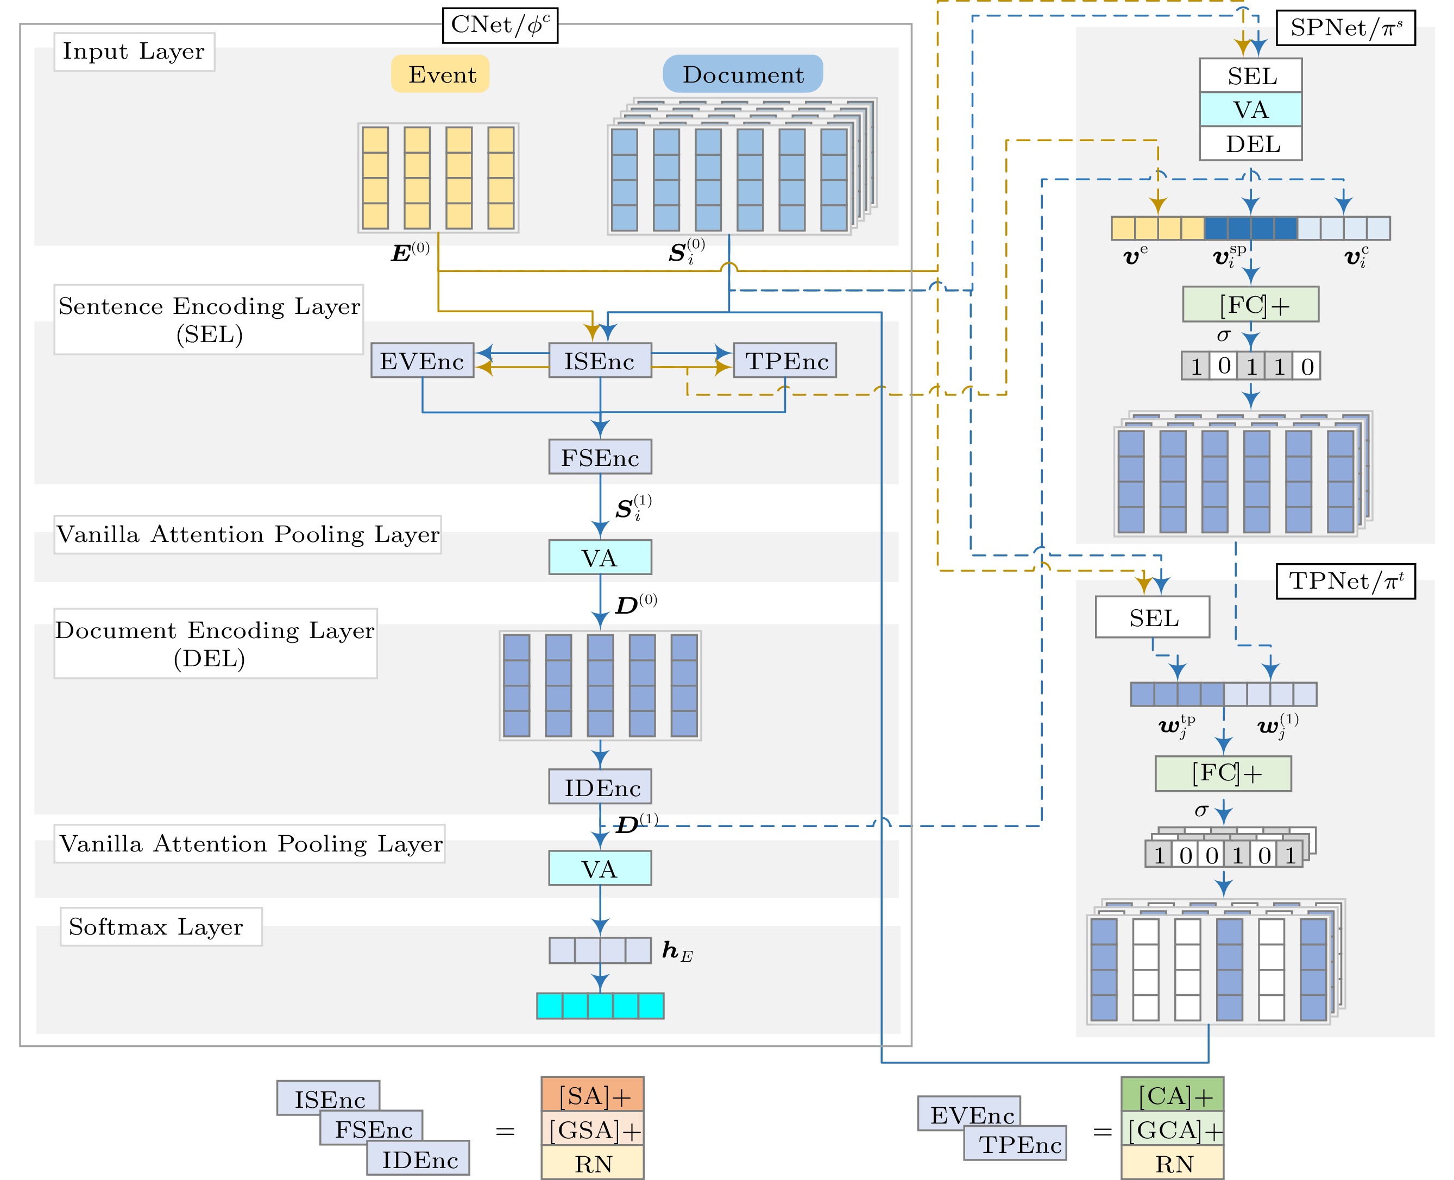Click the [FC]+ block in SPNet
Image resolution: width=1454 pixels, height=1180 pixels.
pos(1250,304)
